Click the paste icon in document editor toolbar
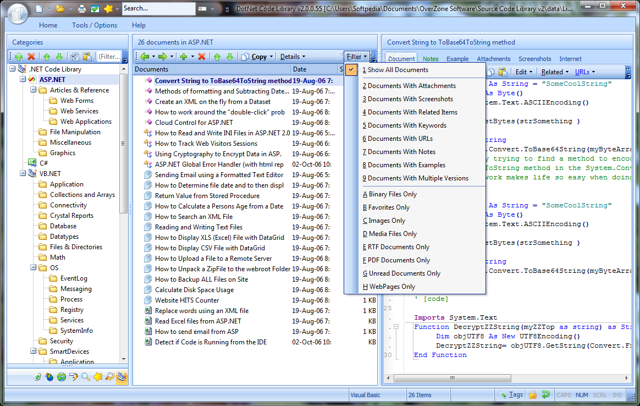 point(503,72)
